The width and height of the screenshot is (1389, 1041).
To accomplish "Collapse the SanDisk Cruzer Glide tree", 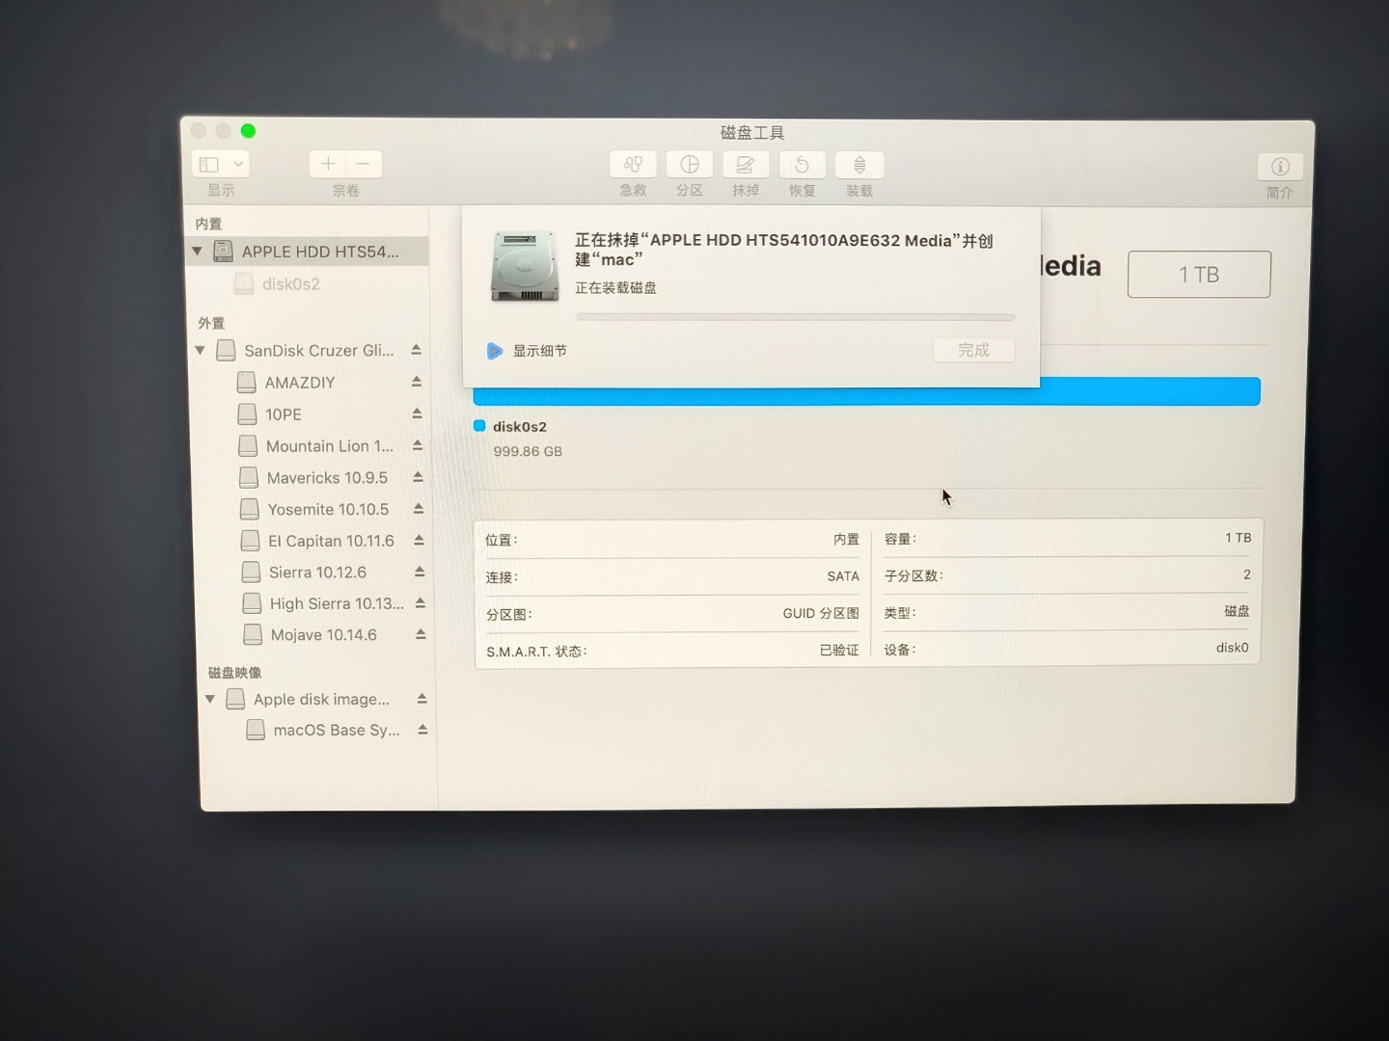I will 201,350.
